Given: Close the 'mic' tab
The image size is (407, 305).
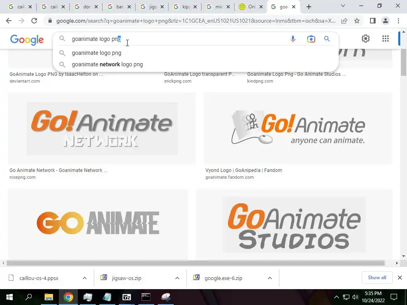Looking at the screenshot, I should pos(228,7).
